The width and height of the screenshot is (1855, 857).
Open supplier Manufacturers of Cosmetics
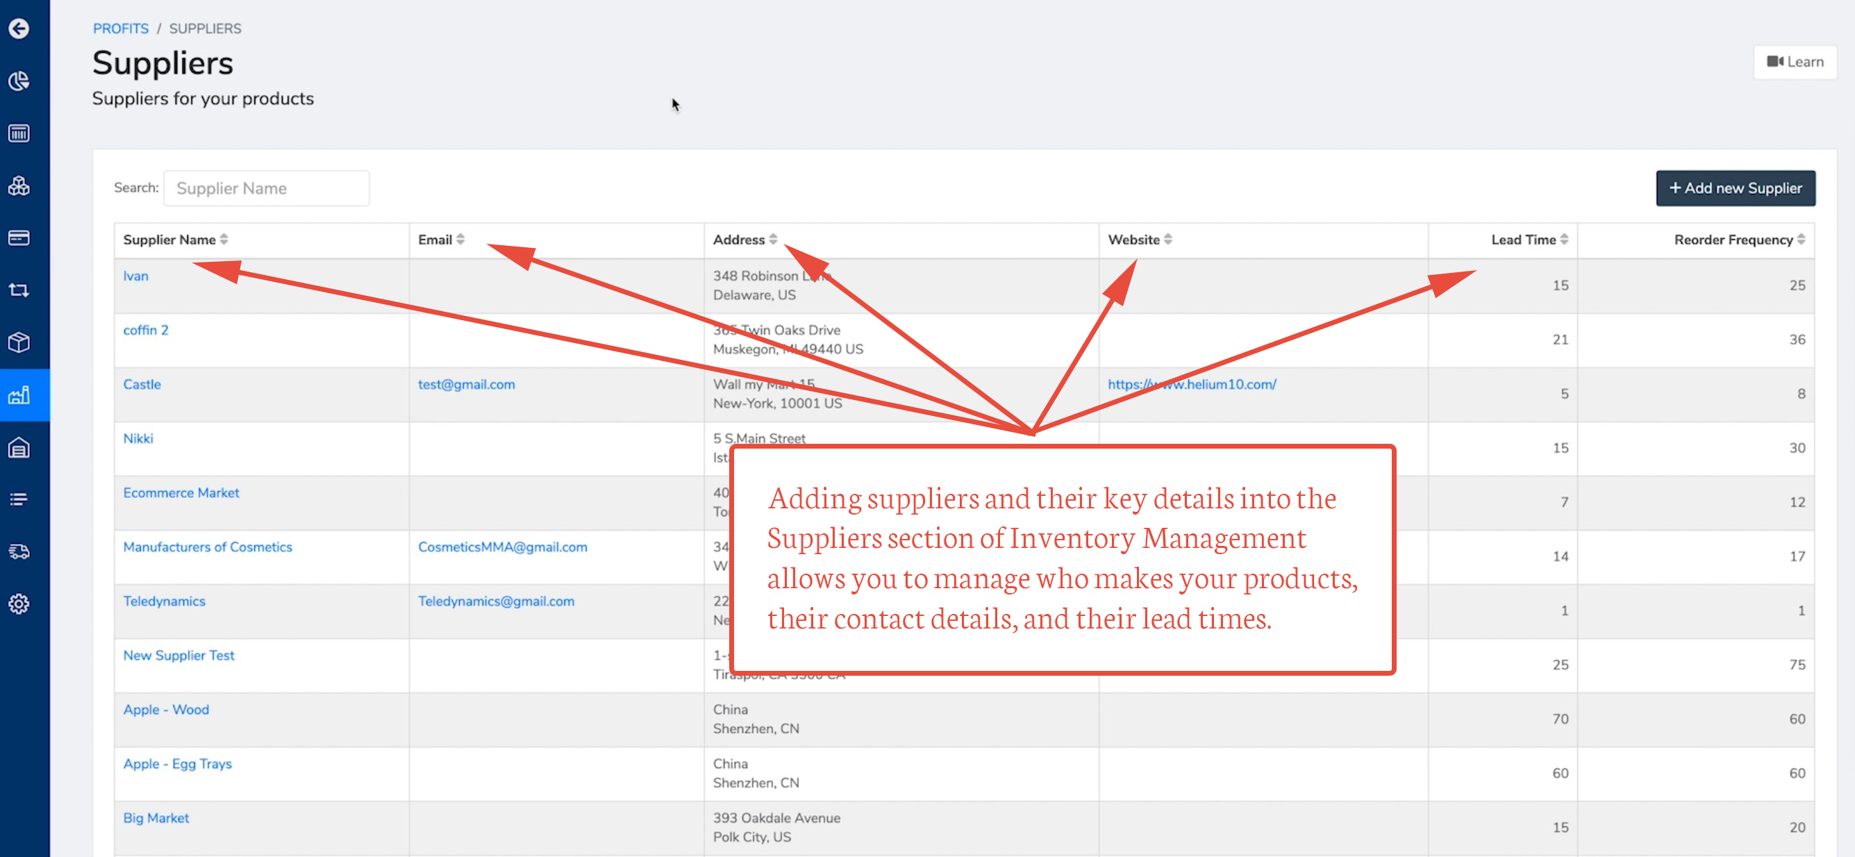pos(208,547)
